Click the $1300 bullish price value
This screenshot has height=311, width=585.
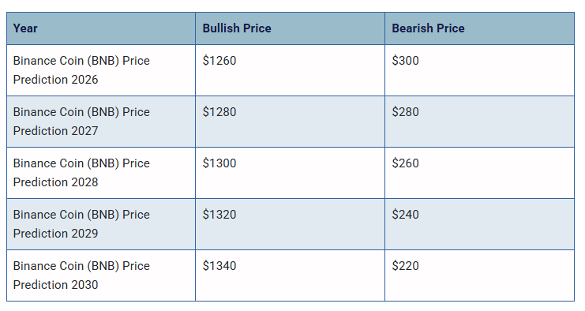pyautogui.click(x=219, y=163)
